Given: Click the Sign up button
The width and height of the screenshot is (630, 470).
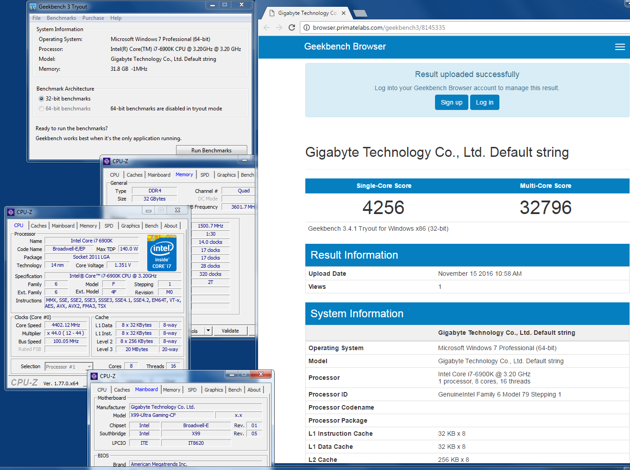Looking at the screenshot, I should pos(452,102).
